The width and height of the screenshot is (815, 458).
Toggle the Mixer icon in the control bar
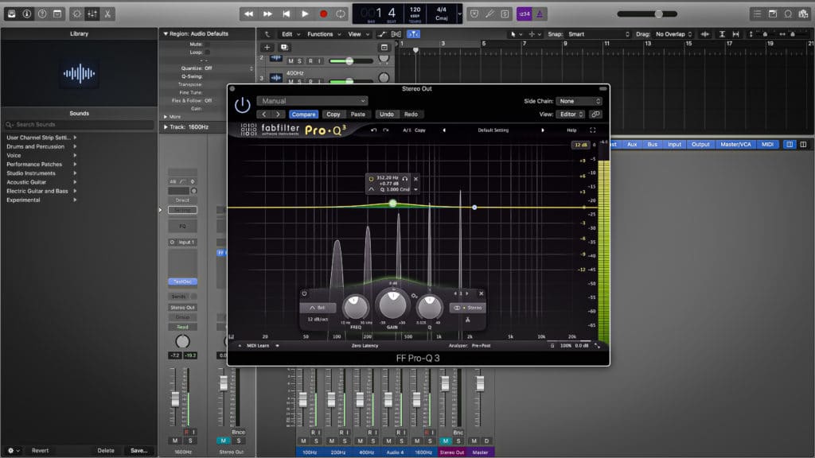point(92,14)
